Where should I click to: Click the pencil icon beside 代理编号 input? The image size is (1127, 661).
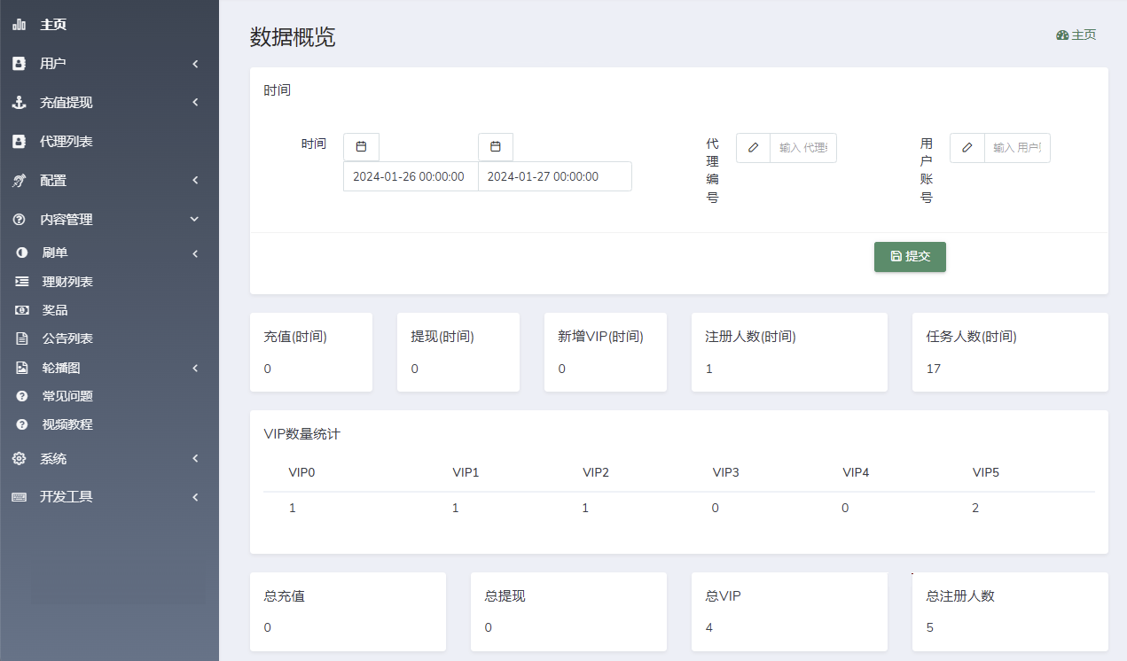point(753,147)
